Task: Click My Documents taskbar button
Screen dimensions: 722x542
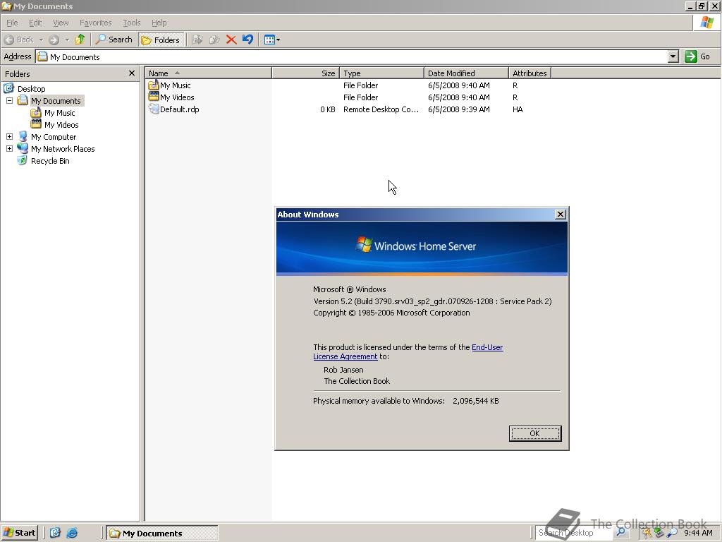Action: click(x=162, y=534)
